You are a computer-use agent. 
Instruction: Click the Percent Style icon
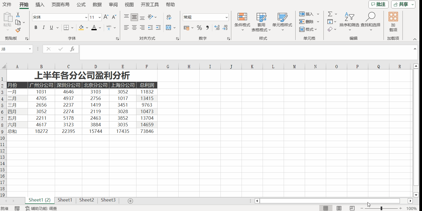coord(199,28)
